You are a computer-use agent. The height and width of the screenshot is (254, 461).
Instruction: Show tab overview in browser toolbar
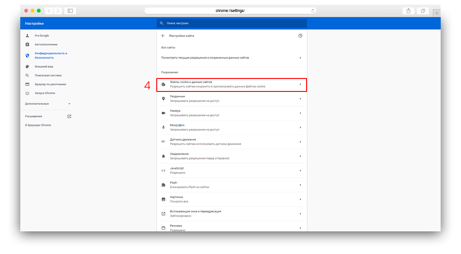point(423,11)
